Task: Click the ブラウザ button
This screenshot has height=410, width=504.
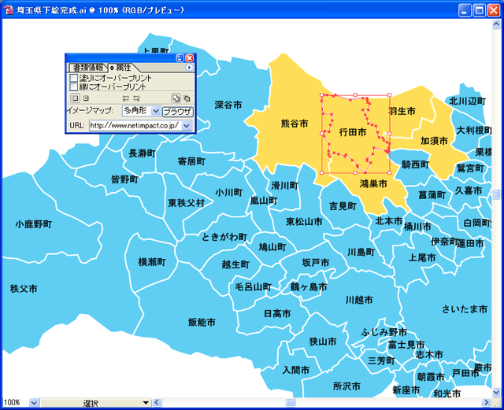Action: [178, 112]
